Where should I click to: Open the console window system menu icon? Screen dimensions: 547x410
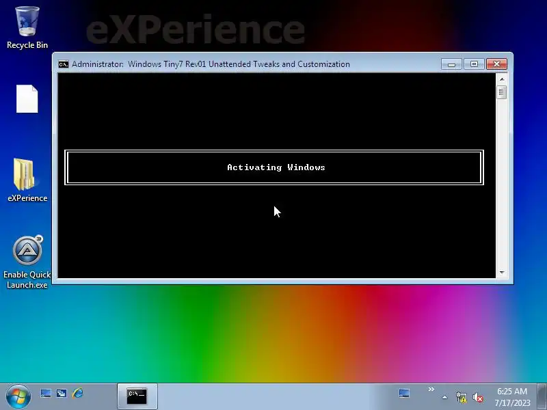click(x=64, y=64)
